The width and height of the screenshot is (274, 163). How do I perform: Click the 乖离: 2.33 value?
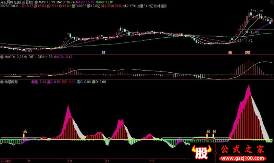(38, 82)
